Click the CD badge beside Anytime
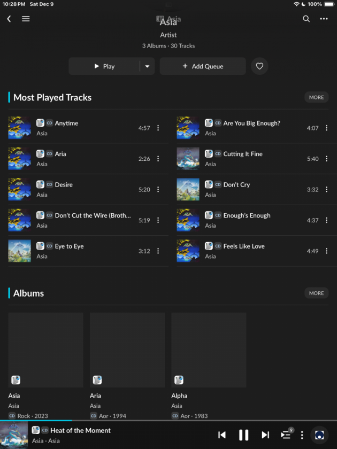This screenshot has width=337, height=449. (x=49, y=123)
